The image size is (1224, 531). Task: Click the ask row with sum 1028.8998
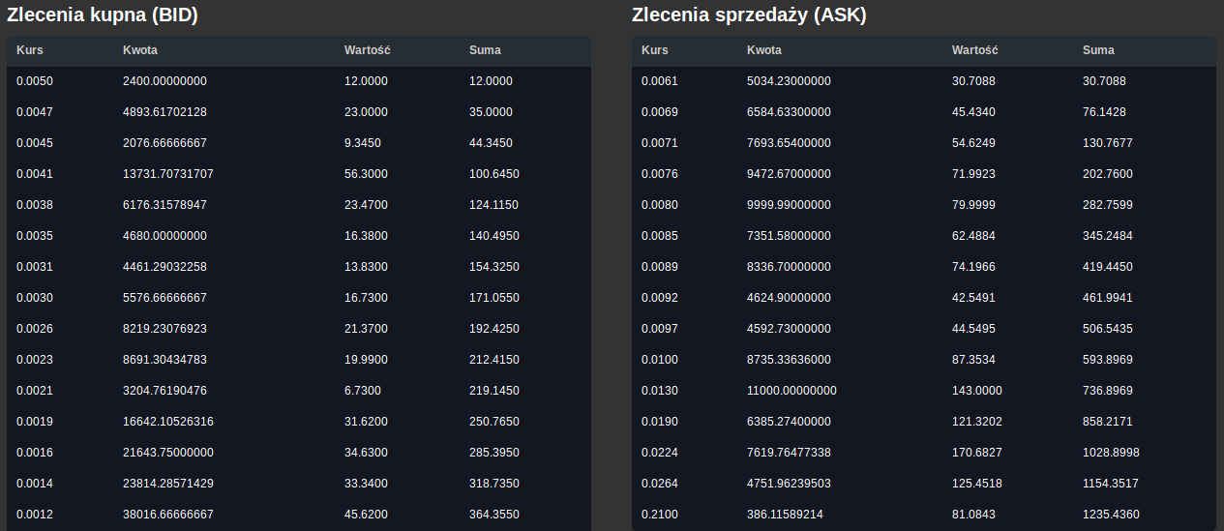[924, 453]
